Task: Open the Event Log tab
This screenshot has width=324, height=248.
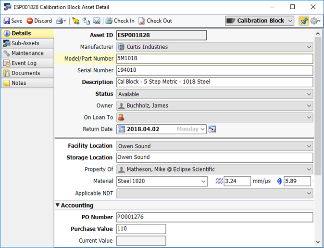Action: click(27, 63)
